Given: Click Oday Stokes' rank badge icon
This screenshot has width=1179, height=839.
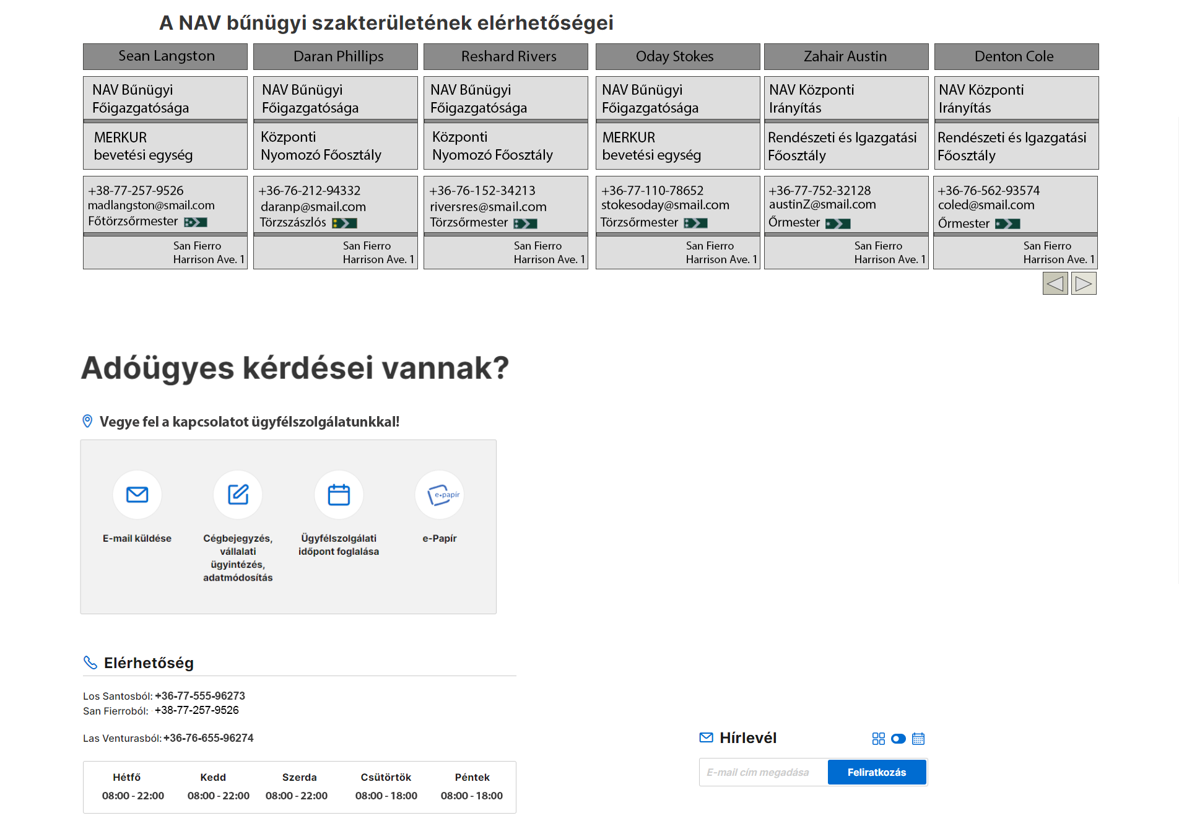Looking at the screenshot, I should click(x=695, y=223).
